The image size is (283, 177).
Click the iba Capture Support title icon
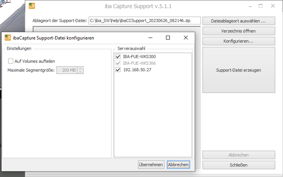pyautogui.click(x=32, y=6)
